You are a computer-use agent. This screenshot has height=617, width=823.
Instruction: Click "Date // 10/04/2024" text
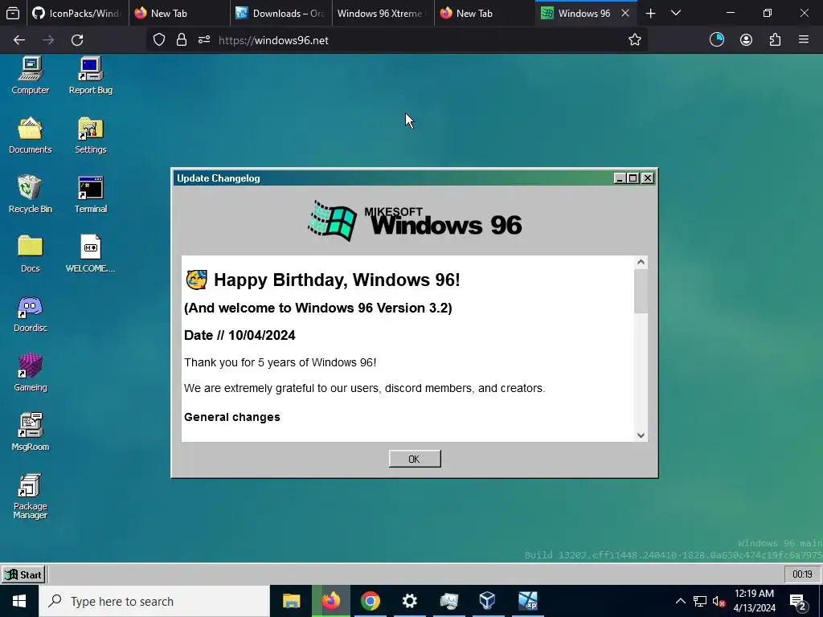click(x=240, y=335)
